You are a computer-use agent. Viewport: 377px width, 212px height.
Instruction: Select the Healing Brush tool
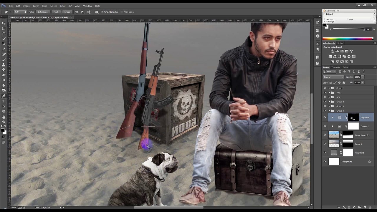point(4,54)
